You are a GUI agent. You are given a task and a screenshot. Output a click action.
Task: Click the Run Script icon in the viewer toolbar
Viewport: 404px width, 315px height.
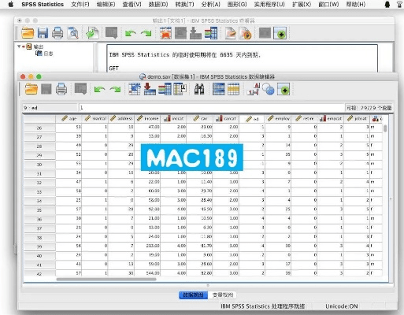tap(245, 33)
